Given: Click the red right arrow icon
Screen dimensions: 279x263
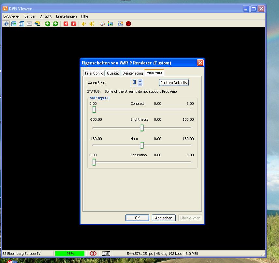Looking at the screenshot, I should click(74, 24).
